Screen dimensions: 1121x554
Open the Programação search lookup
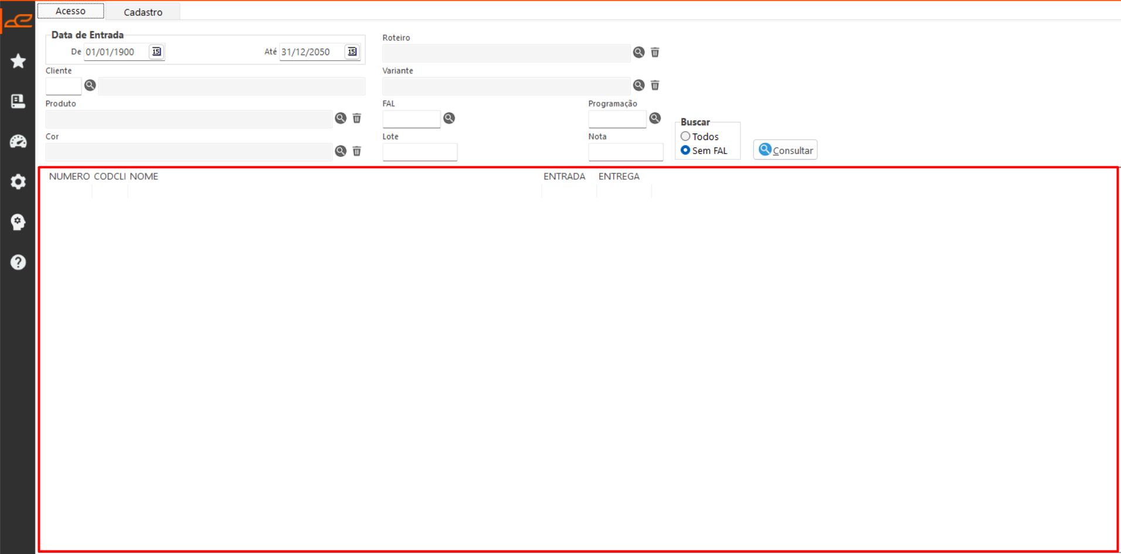point(655,118)
